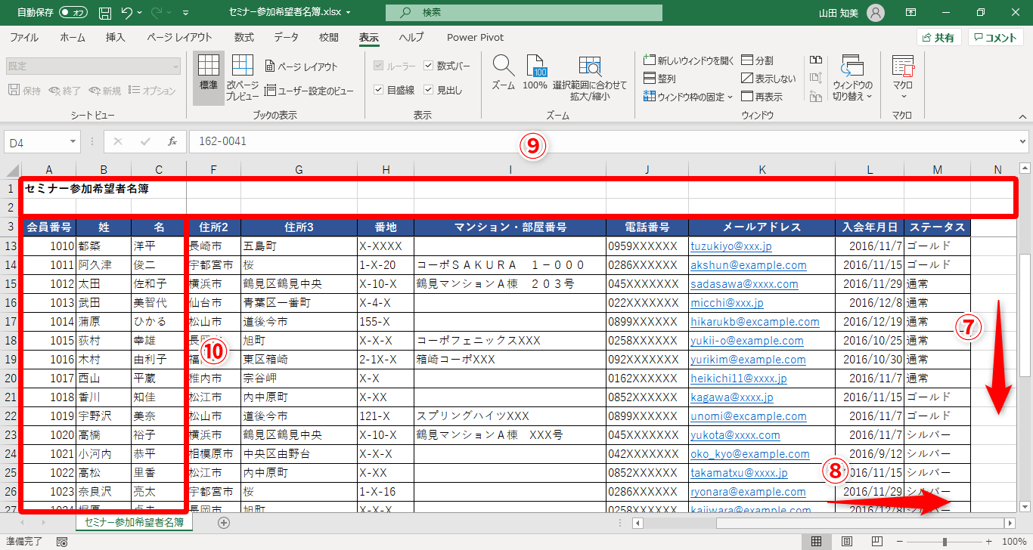Toggle the 自動保存 switch

pos(73,13)
